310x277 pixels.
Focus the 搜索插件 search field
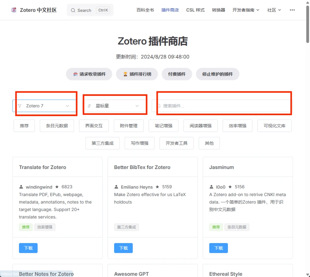222,106
